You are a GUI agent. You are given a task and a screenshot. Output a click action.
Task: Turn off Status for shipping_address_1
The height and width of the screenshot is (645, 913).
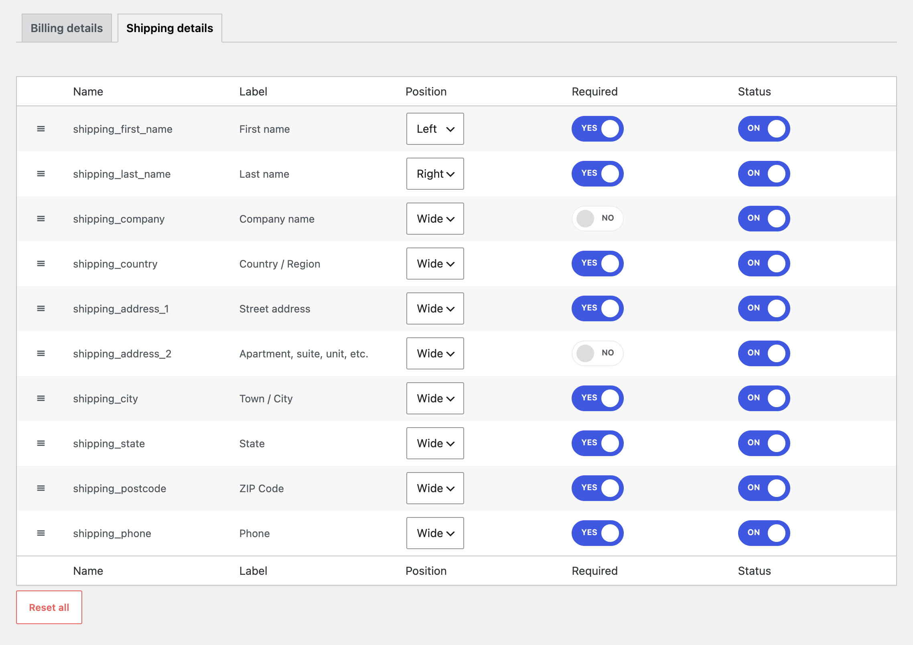coord(764,308)
